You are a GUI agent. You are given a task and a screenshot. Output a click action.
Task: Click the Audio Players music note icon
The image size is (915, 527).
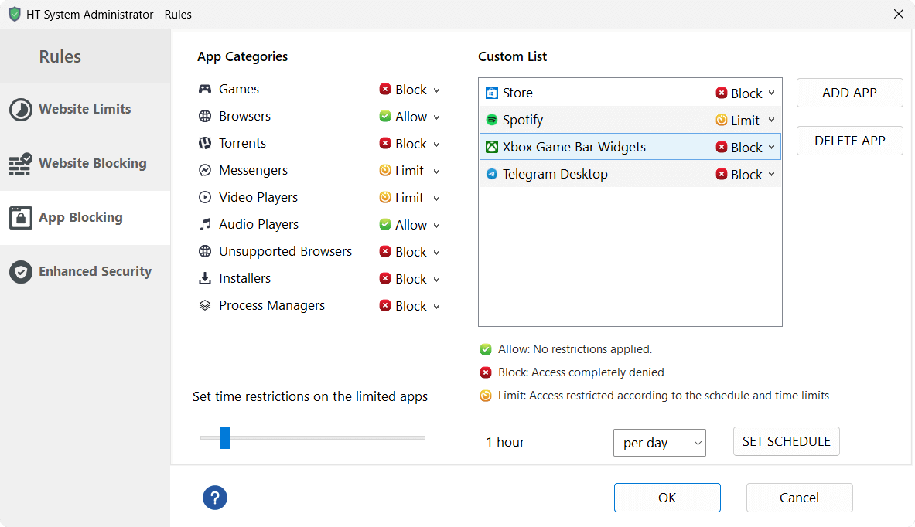click(205, 225)
